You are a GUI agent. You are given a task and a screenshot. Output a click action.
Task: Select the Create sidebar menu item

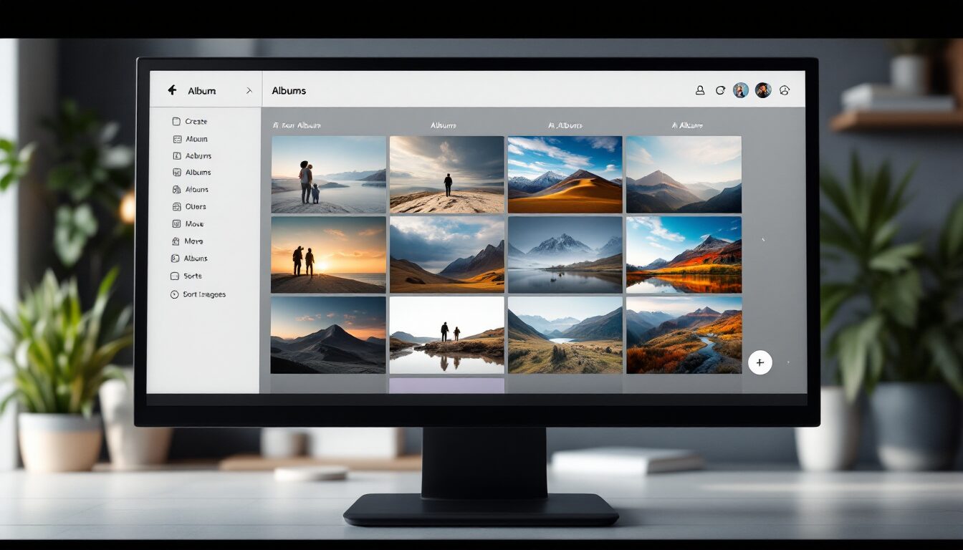point(196,122)
